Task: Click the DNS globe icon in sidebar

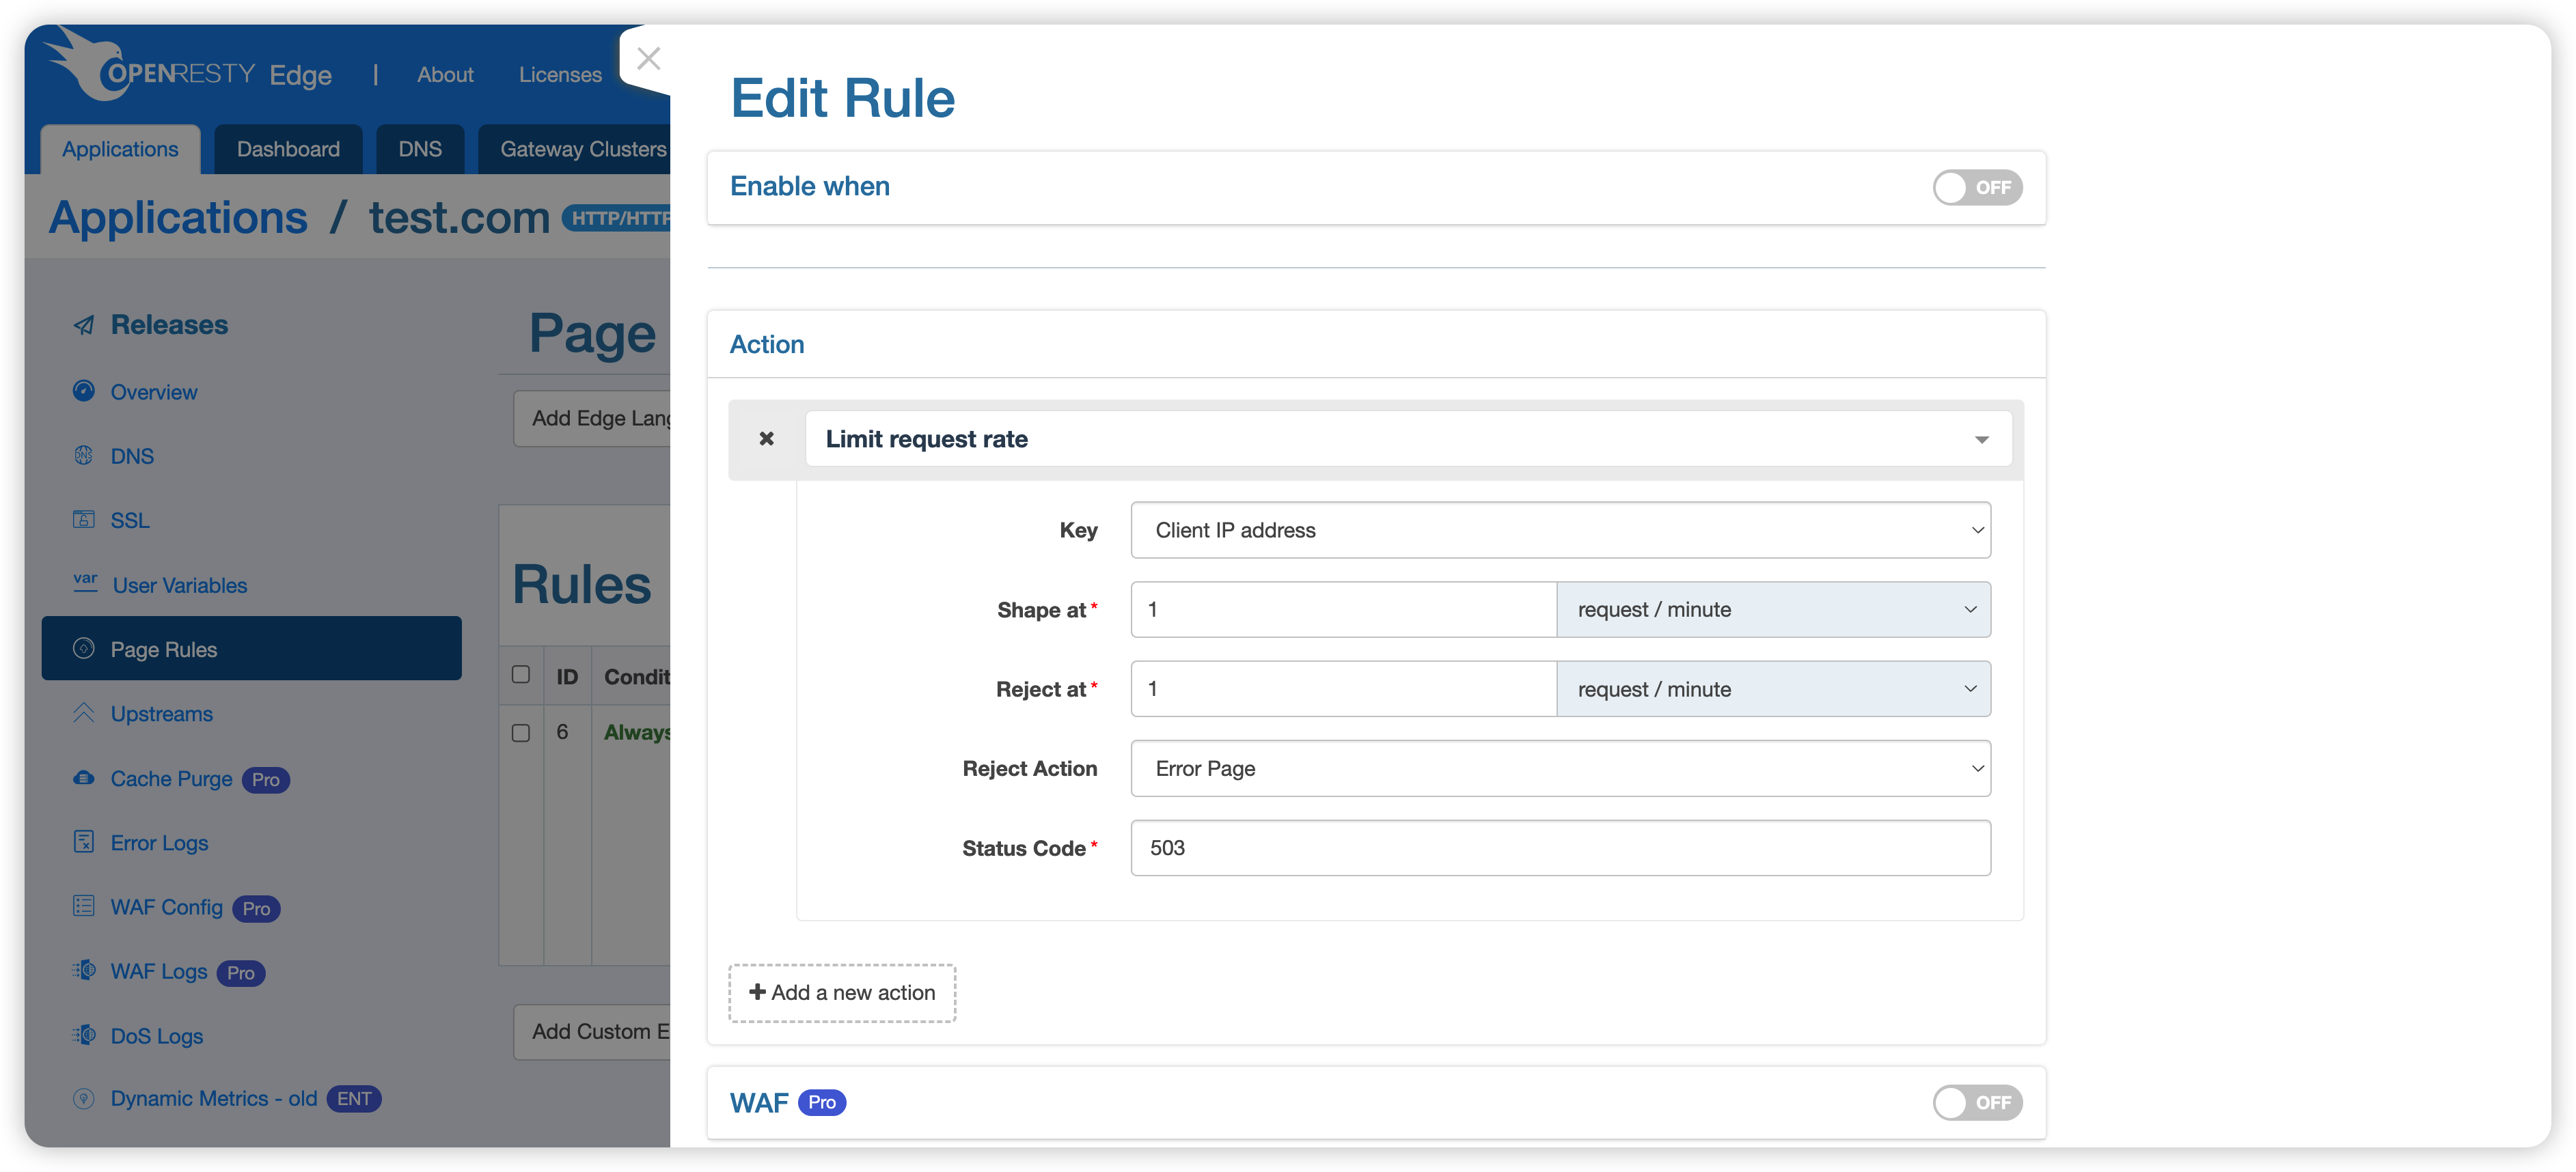Action: pyautogui.click(x=84, y=456)
